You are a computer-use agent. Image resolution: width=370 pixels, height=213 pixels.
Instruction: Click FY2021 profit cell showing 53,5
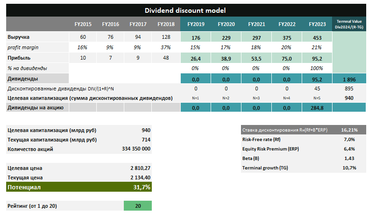(256, 58)
